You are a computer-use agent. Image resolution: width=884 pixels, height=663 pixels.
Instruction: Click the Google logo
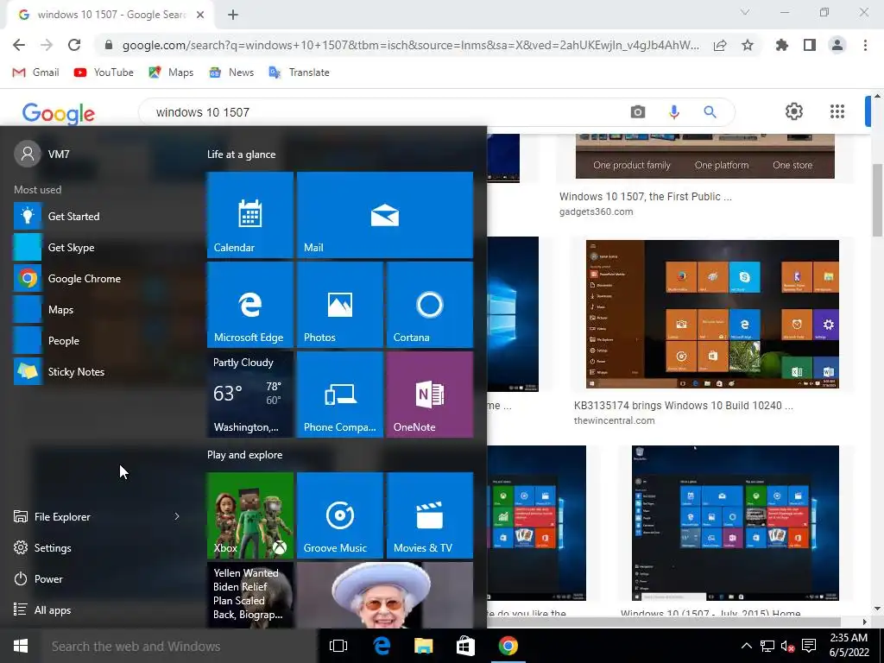pyautogui.click(x=59, y=113)
